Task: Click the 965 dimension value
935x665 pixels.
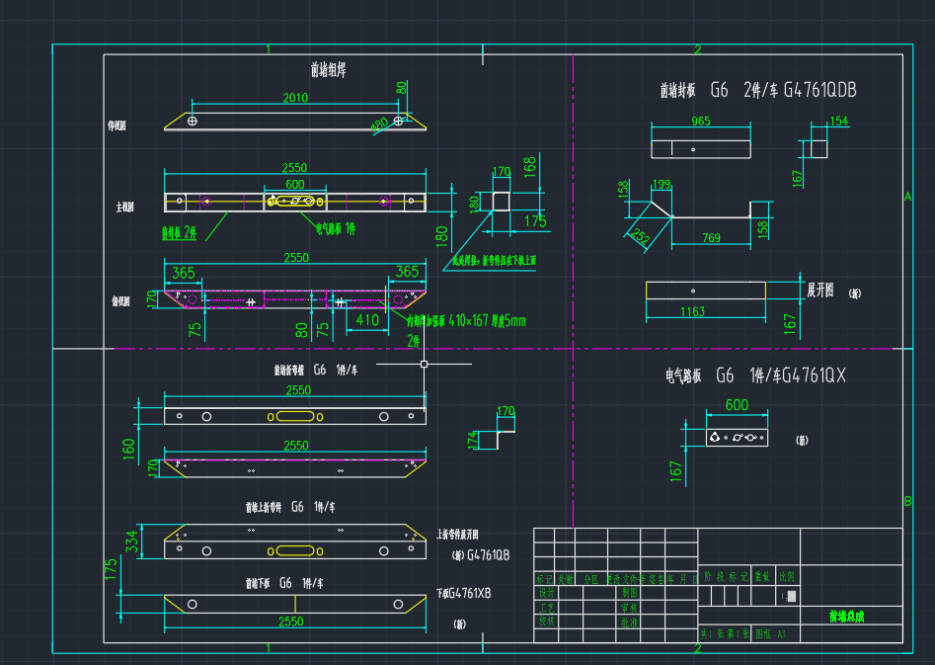Action: click(701, 122)
